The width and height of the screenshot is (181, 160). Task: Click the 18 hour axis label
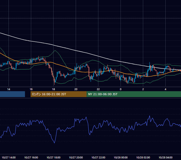coord(54,89)
